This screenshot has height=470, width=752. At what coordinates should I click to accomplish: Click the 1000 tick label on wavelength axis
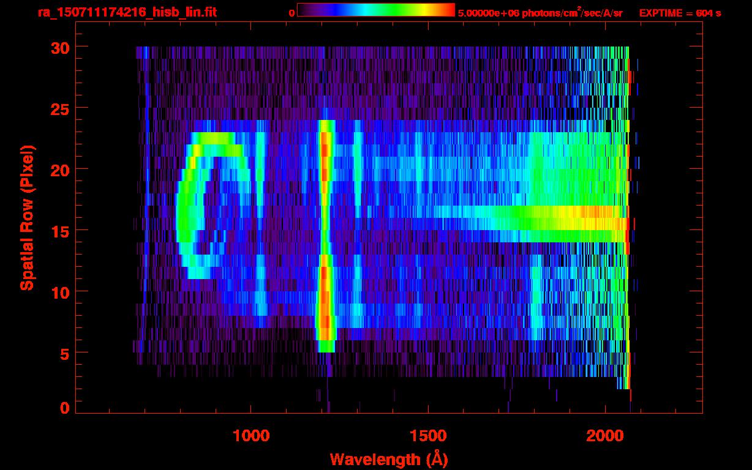click(251, 436)
